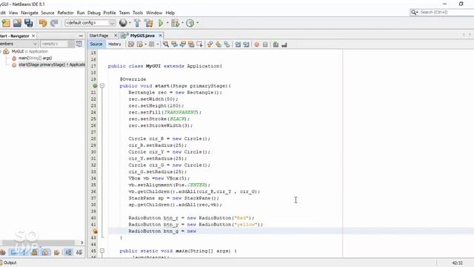Viewport: 474px width, 267px height.
Task: Click the Save All icon
Action: pos(29,23)
